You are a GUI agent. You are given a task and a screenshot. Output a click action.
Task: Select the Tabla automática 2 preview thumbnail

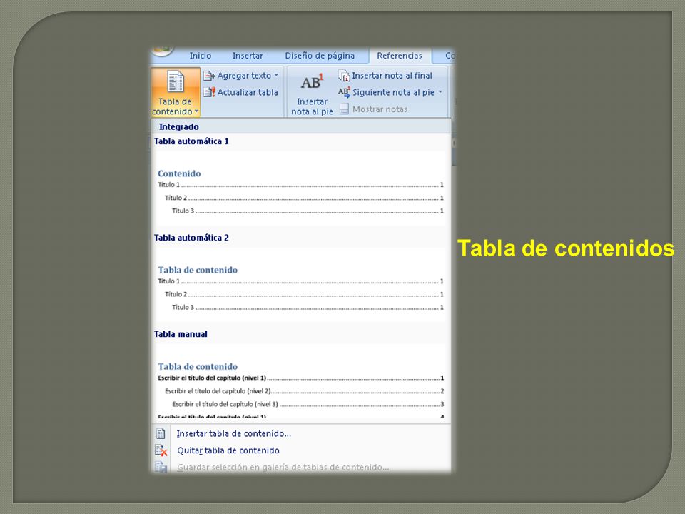(x=300, y=285)
